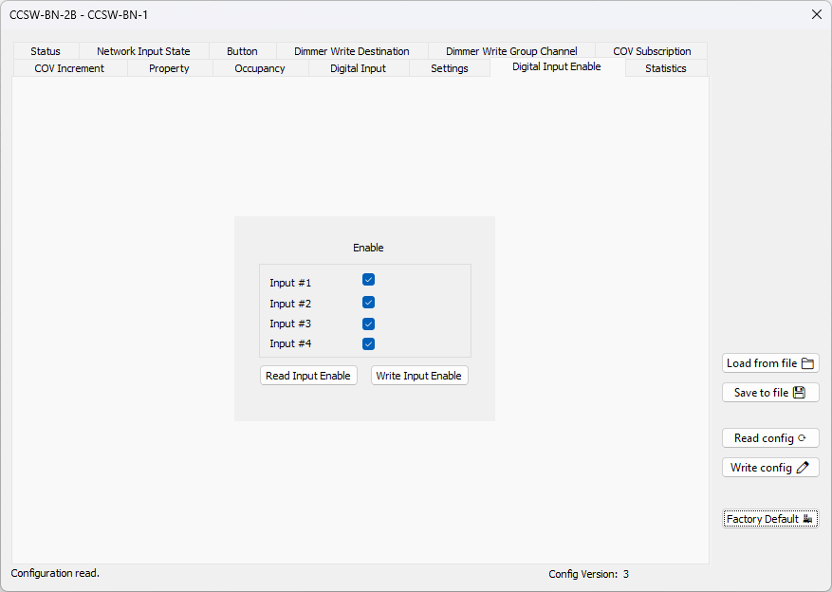Click the 'Configuration read.' status text
This screenshot has height=592, width=832.
coord(55,573)
